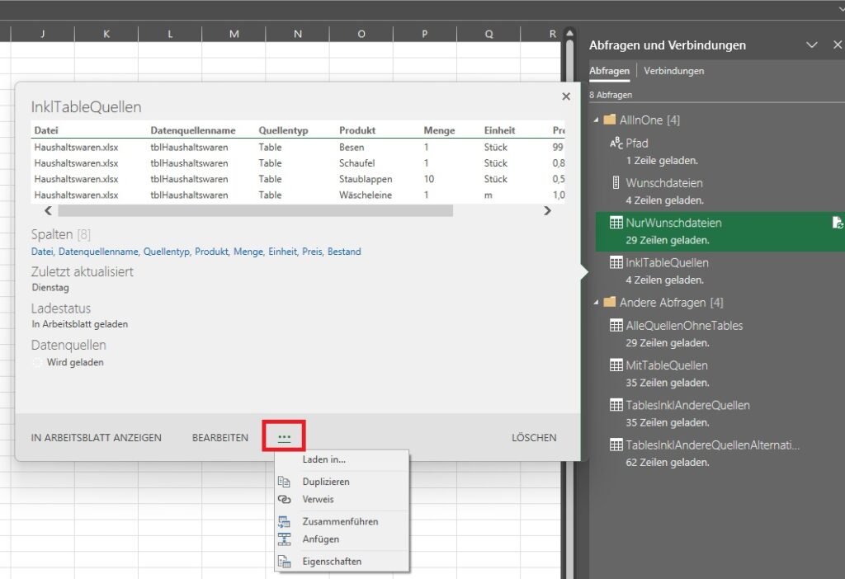Open the pane options chevron menu

pos(812,45)
